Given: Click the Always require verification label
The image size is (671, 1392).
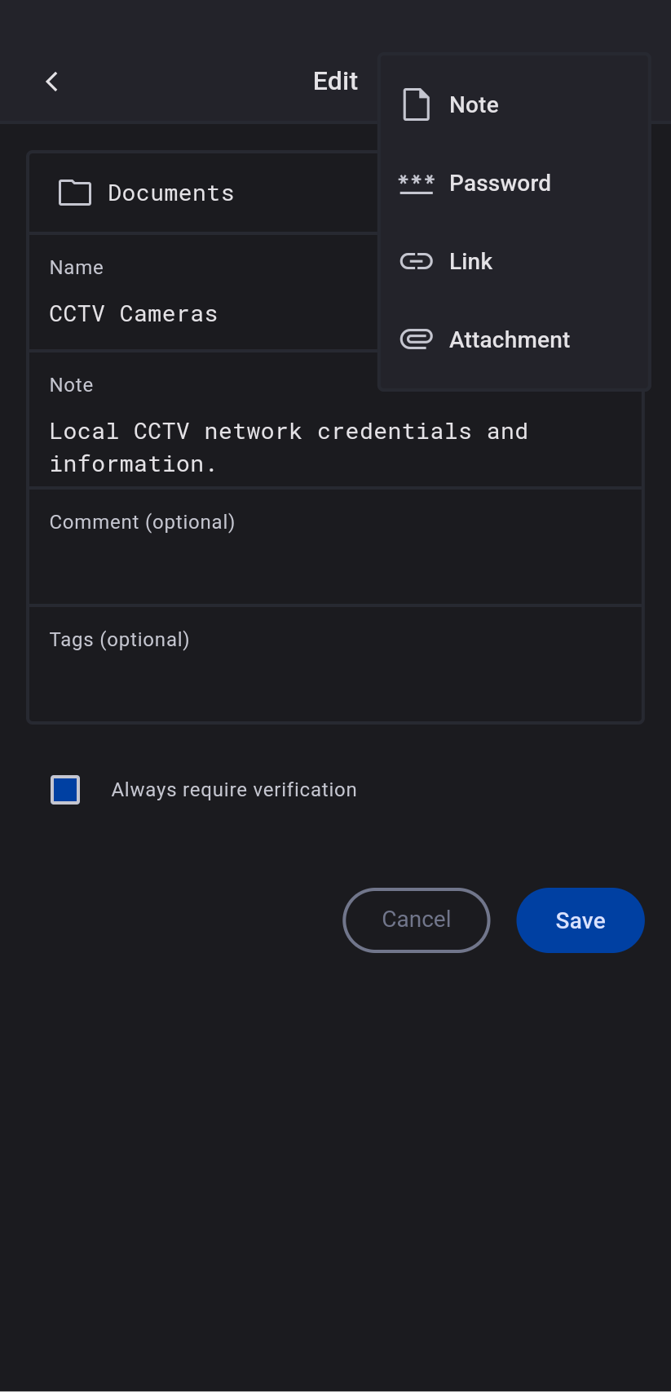Looking at the screenshot, I should [234, 790].
